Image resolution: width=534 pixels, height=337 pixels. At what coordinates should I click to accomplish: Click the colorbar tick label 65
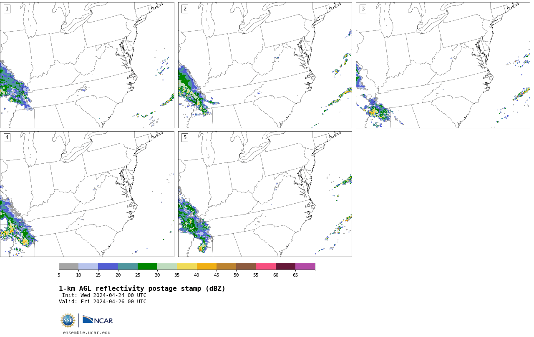pos(295,275)
